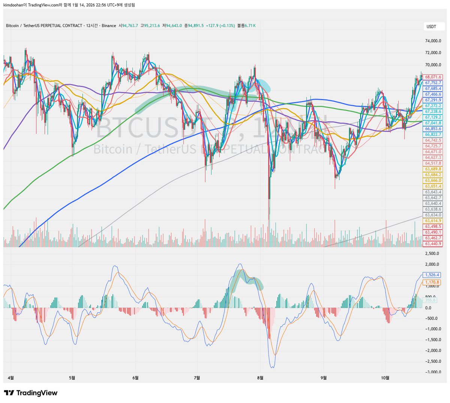Click the signal value label 1,170.8
450x403 pixels.
point(432,282)
